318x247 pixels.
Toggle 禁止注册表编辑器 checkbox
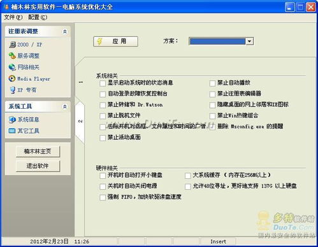tap(212, 94)
